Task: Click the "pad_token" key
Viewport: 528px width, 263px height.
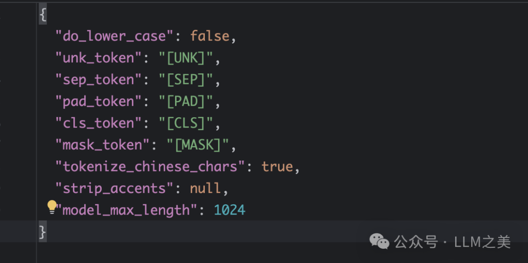Action: pos(98,102)
